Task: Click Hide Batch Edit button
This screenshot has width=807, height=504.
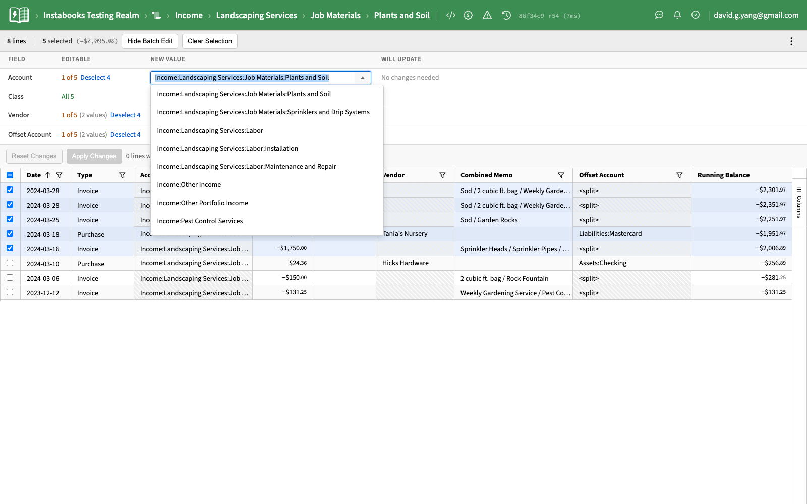Action: click(150, 41)
